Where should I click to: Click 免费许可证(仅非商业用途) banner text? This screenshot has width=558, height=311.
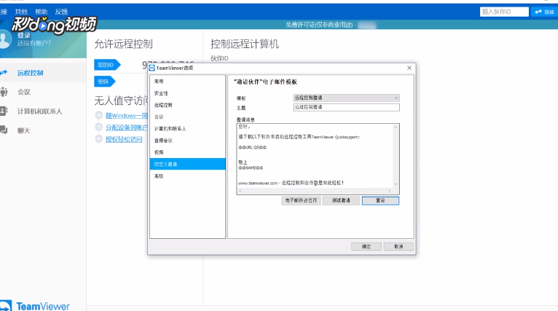tap(319, 25)
